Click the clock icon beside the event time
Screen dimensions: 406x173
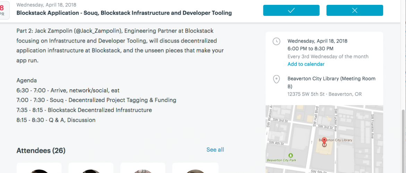click(276, 42)
